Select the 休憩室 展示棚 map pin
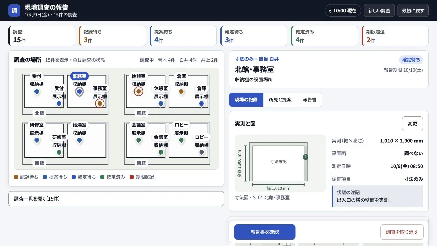The width and height of the screenshot is (437, 246). click(x=161, y=104)
